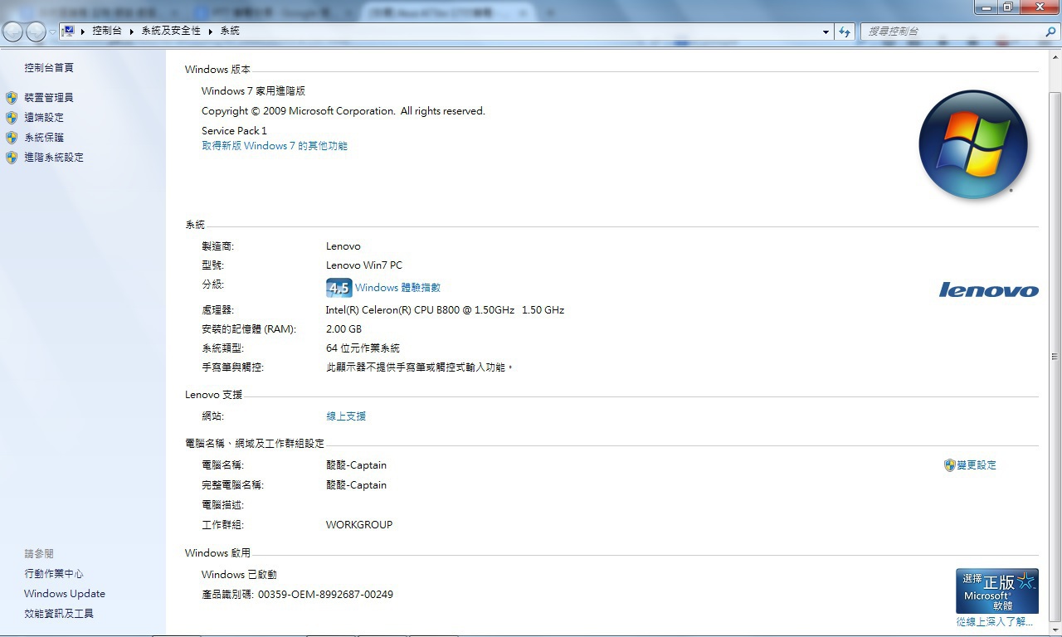Click the 電腦名稱 value 酸酸-Captain
The width and height of the screenshot is (1062, 637).
356,465
